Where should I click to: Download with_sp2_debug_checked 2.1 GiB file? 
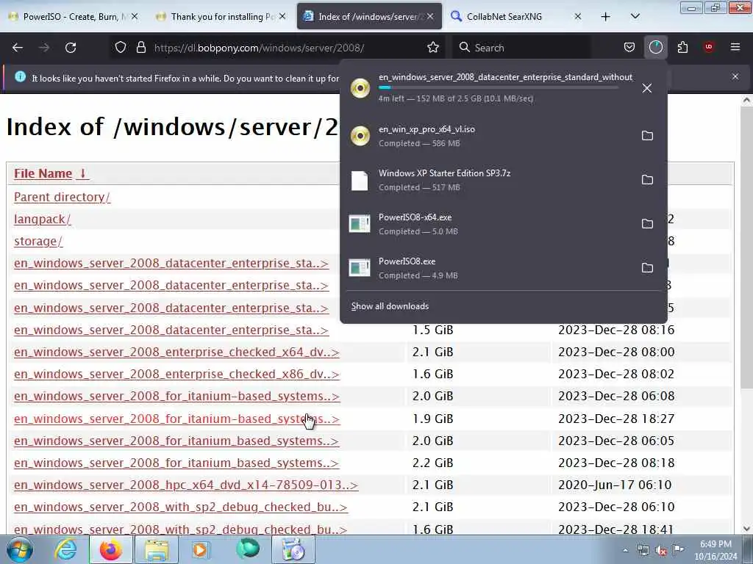(x=181, y=507)
